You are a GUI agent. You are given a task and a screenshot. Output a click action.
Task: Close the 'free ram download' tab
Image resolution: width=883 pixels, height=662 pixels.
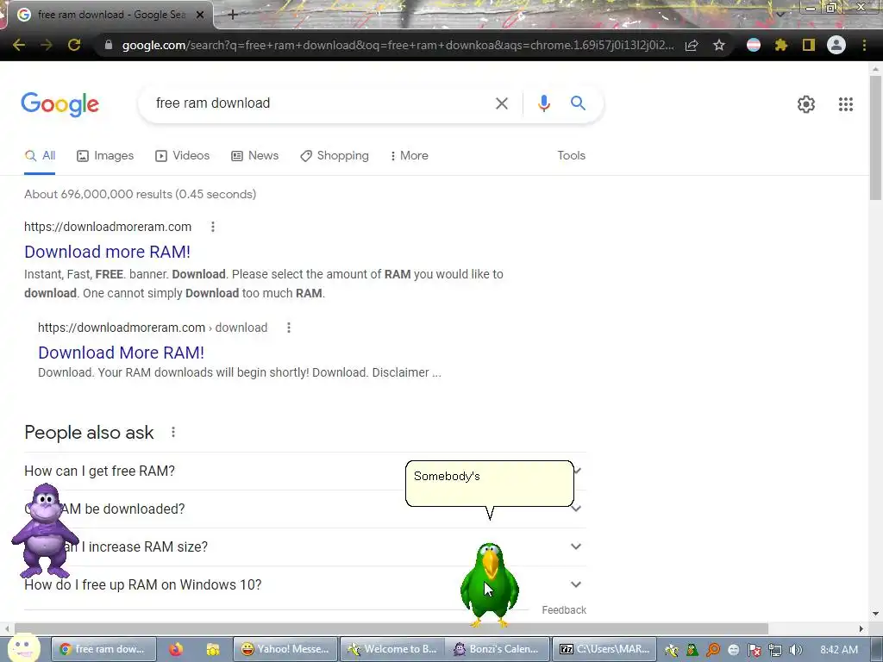point(200,16)
